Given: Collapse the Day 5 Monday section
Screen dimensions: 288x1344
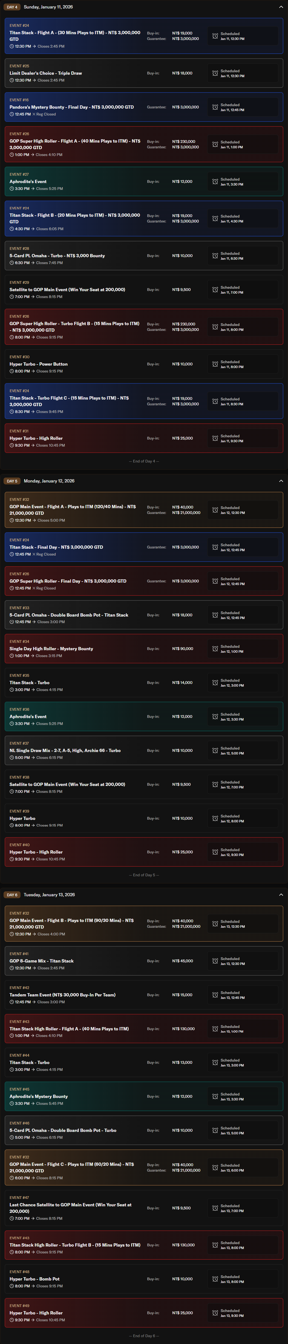Looking at the screenshot, I should point(281,481).
